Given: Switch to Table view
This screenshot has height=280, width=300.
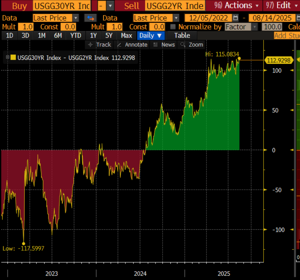Looking at the screenshot, I should pyautogui.click(x=182, y=35).
